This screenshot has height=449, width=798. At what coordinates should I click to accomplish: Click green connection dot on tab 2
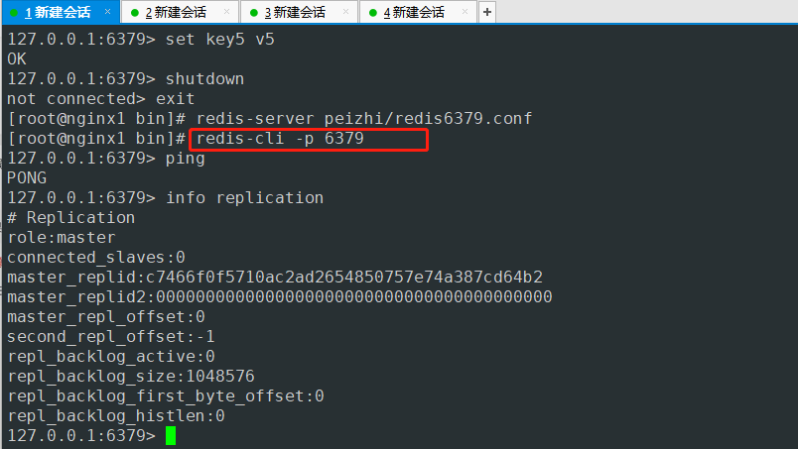(x=134, y=13)
